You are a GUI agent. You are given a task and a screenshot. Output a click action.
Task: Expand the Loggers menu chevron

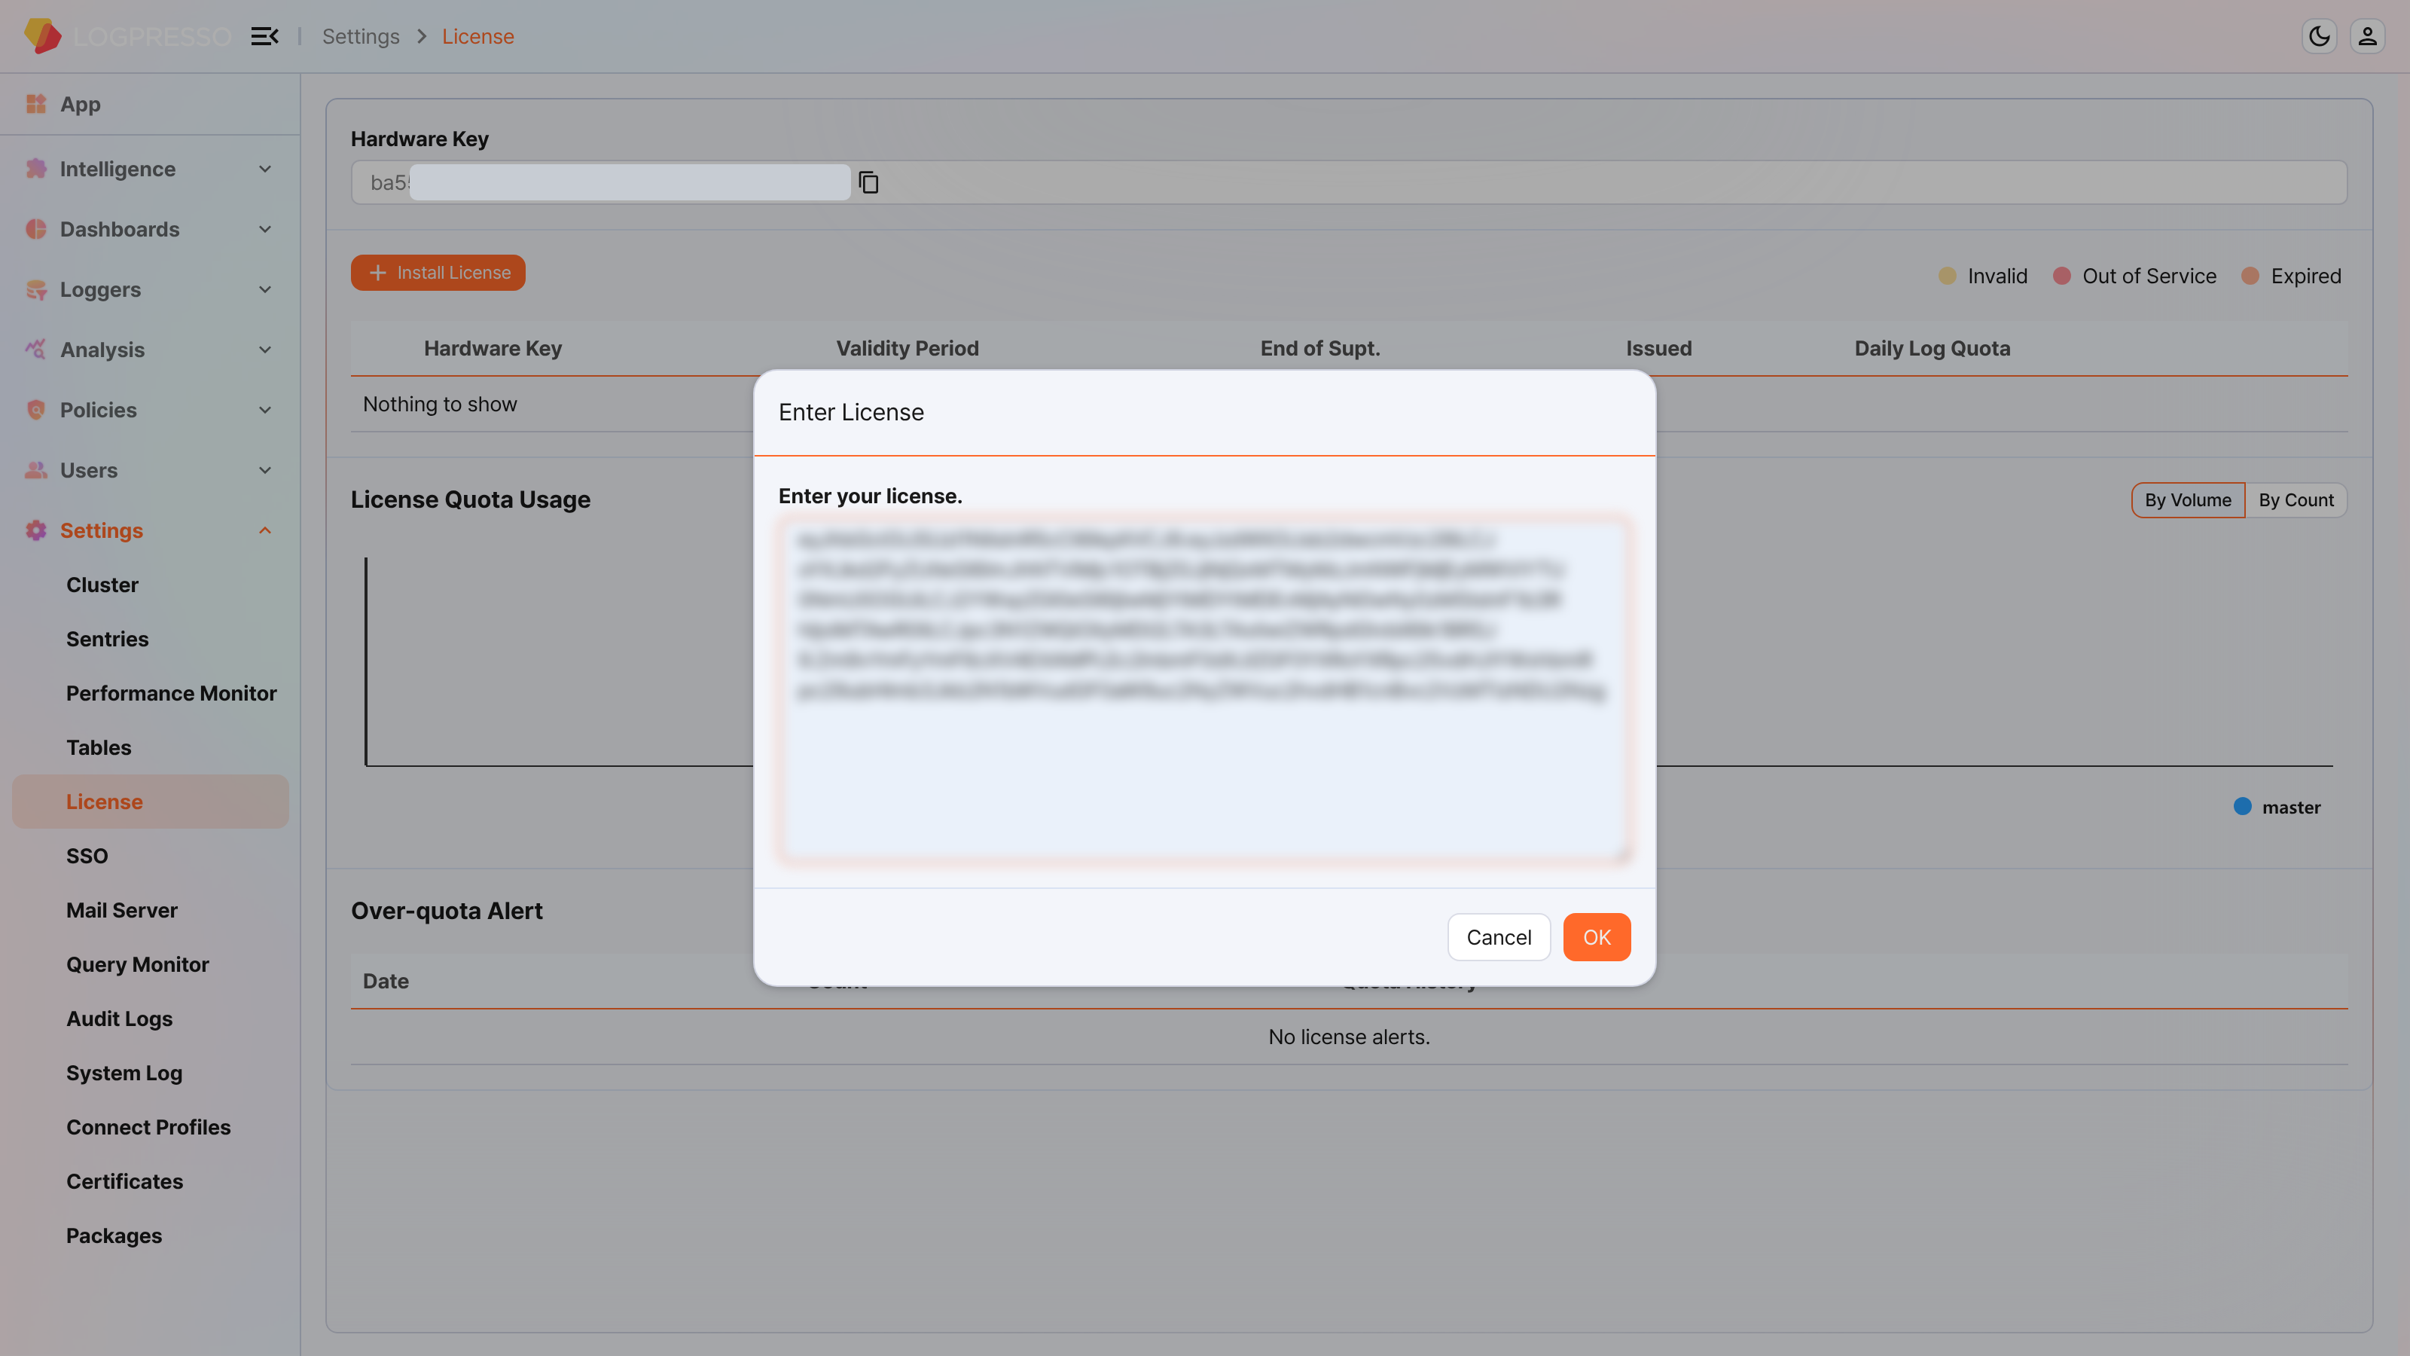pos(265,289)
